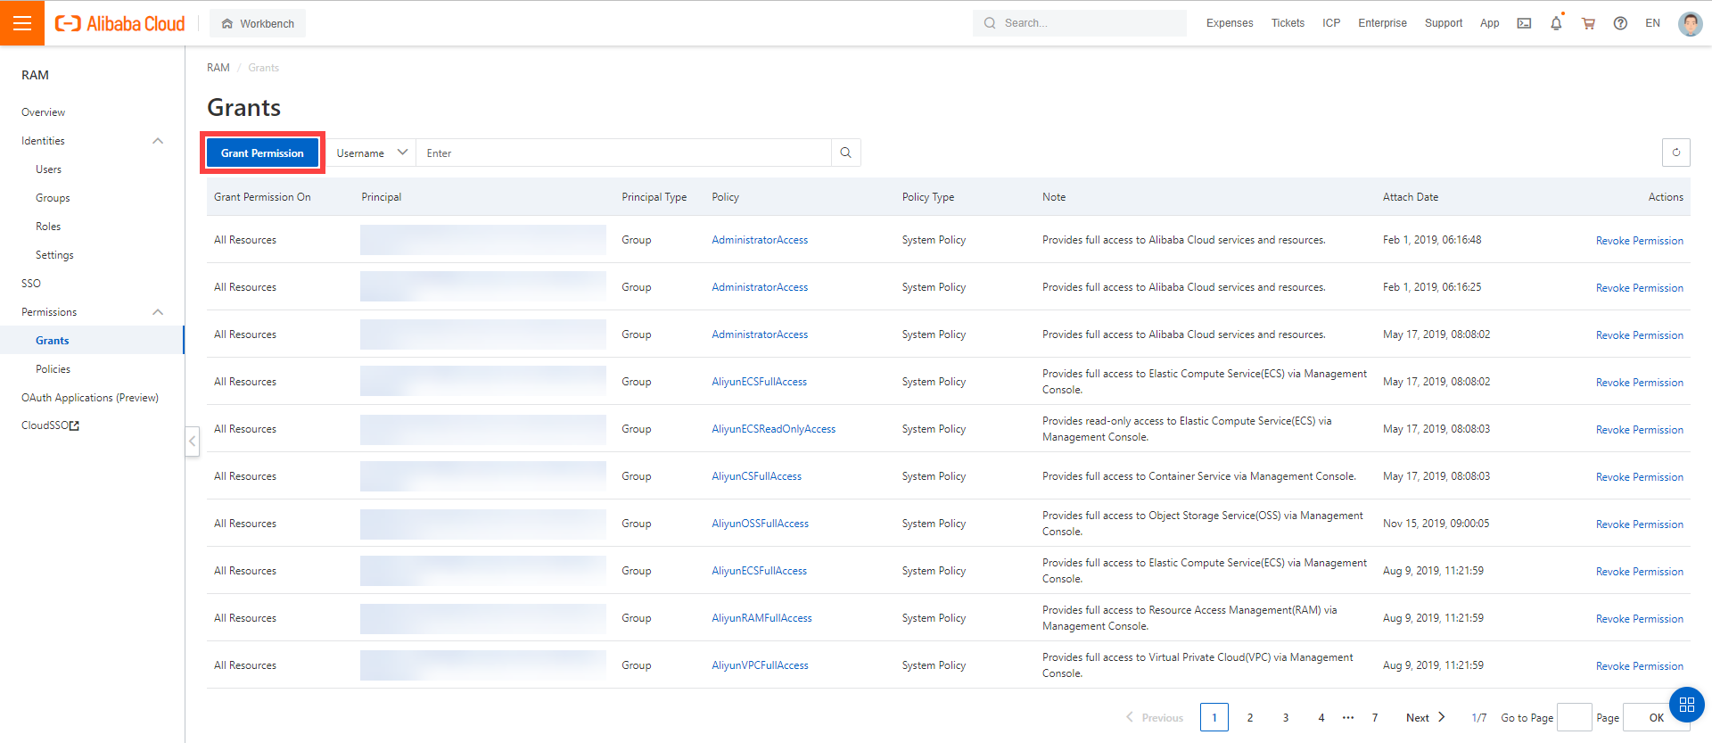Revoke permission for AliyunVPCFullAccess row
The height and width of the screenshot is (743, 1712).
(x=1639, y=666)
